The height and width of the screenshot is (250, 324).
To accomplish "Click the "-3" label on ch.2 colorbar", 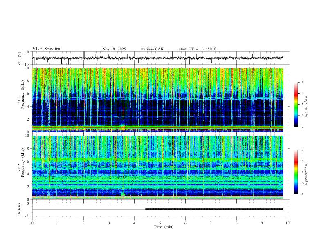I will coord(301,150).
